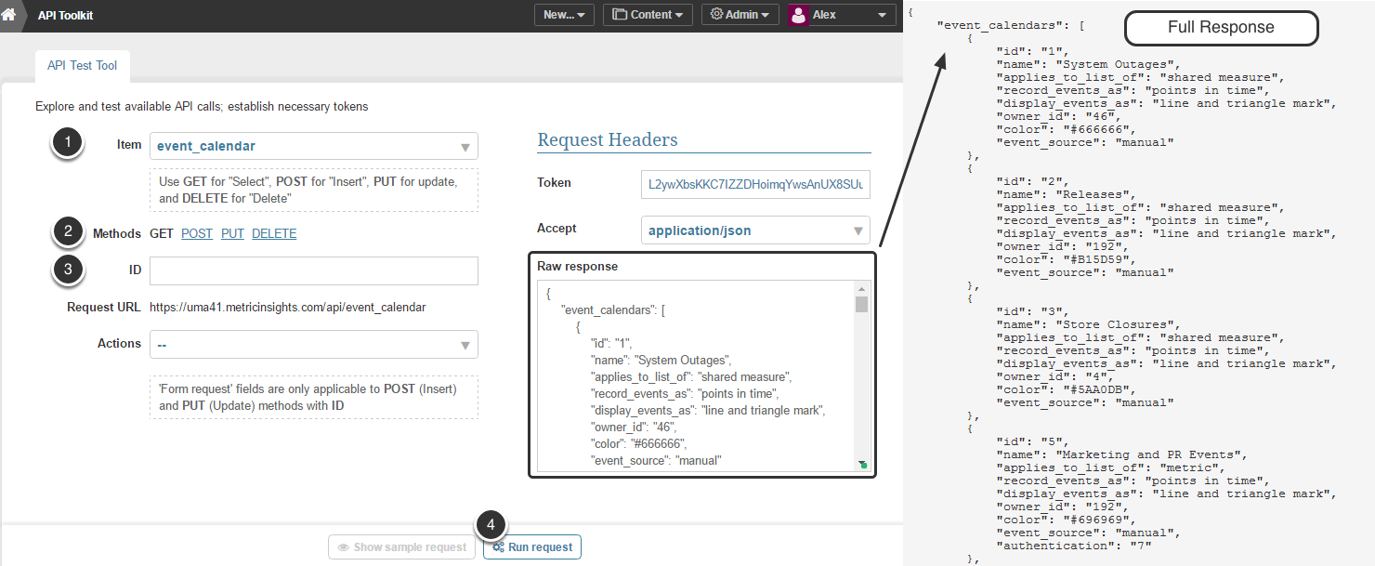Switch method to DELETE
This screenshot has width=1375, height=566.
point(274,234)
